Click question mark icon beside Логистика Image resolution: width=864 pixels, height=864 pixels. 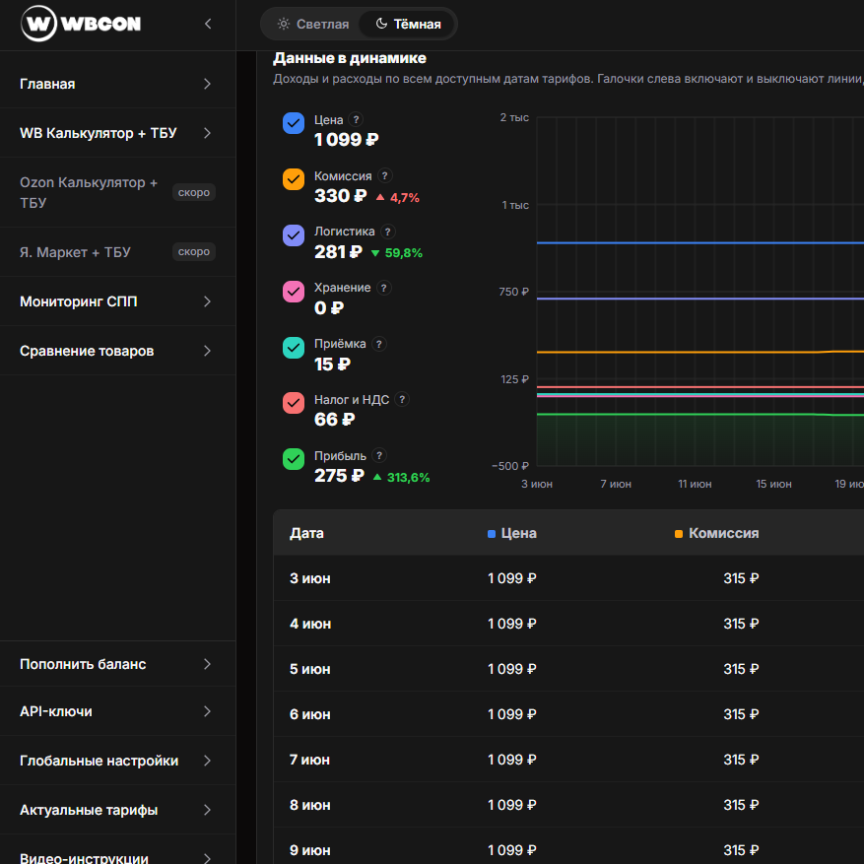click(x=387, y=232)
